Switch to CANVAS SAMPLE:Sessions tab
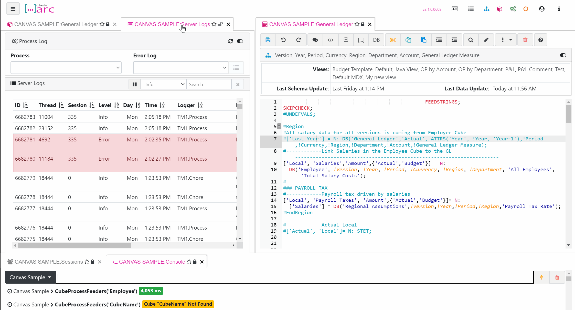The width and height of the screenshot is (575, 310). [x=49, y=262]
